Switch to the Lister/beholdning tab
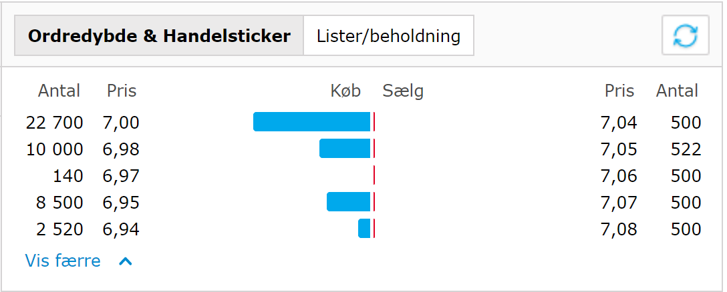Viewport: 727px width, 292px height. [x=388, y=35]
